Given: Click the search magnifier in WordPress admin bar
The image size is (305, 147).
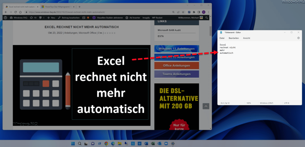Looking at the screenshot, I should click(207, 18).
